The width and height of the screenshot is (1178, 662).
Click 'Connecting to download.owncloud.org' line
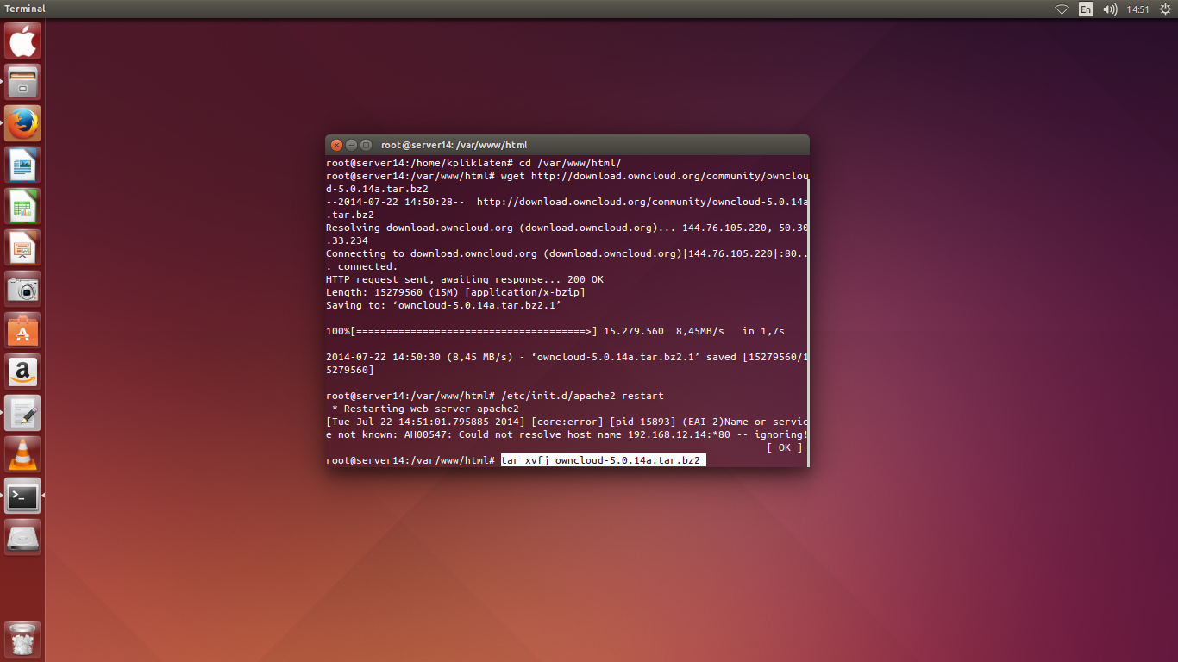point(567,259)
